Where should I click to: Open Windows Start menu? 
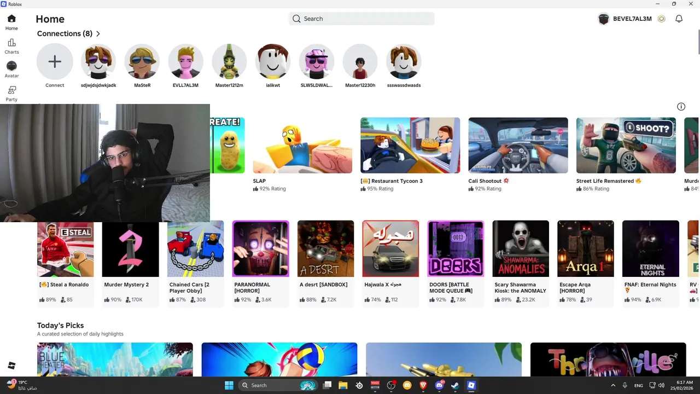pos(229,385)
